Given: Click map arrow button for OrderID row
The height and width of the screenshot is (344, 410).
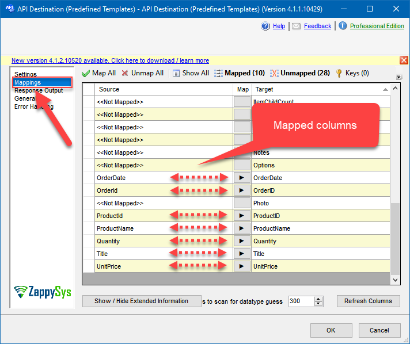Looking at the screenshot, I should click(242, 190).
